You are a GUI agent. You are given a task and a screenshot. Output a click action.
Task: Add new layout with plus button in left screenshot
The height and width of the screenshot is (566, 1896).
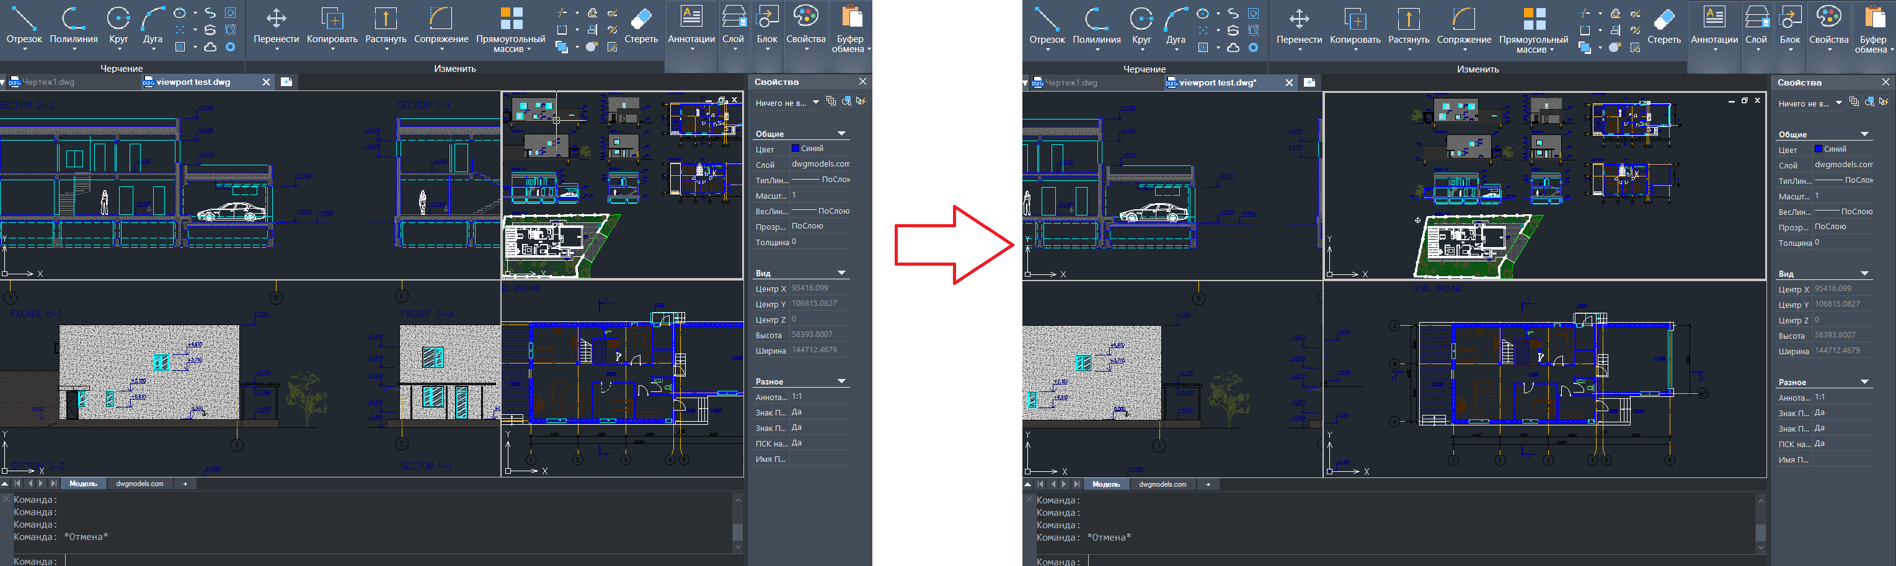(185, 484)
